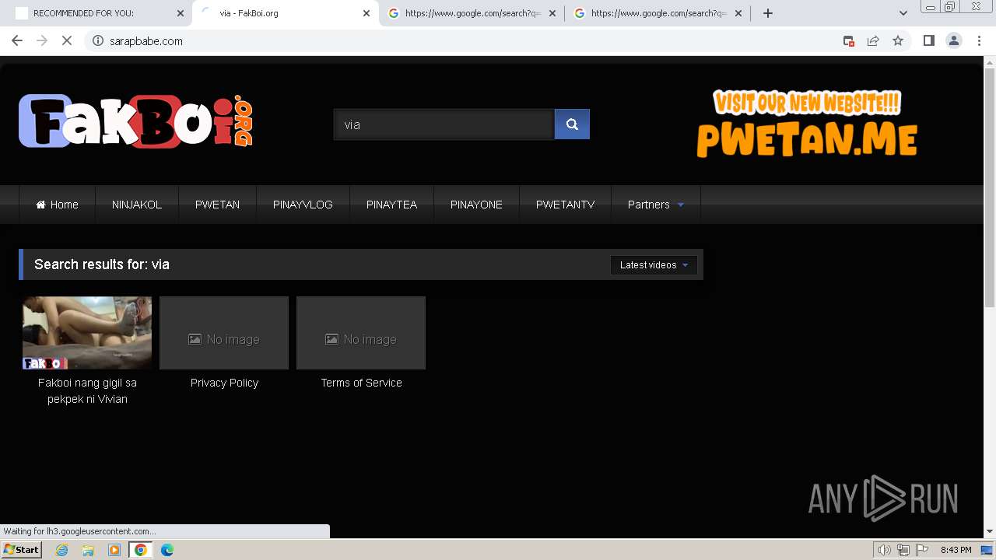This screenshot has height=560, width=996.
Task: Open the Action Center flag tray icon
Action: tap(922, 550)
